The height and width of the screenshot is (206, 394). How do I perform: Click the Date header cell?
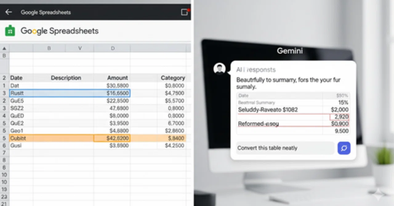click(21, 78)
